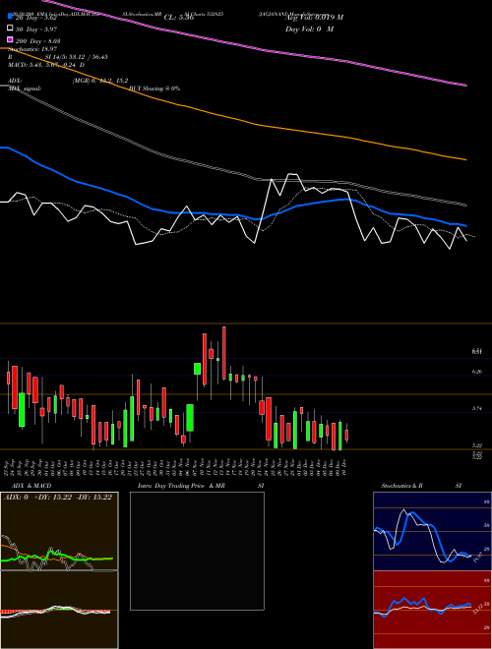Image resolution: width=492 pixels, height=649 pixels.
Task: Click the magenta 200 Day legend swatch
Action: [10, 40]
